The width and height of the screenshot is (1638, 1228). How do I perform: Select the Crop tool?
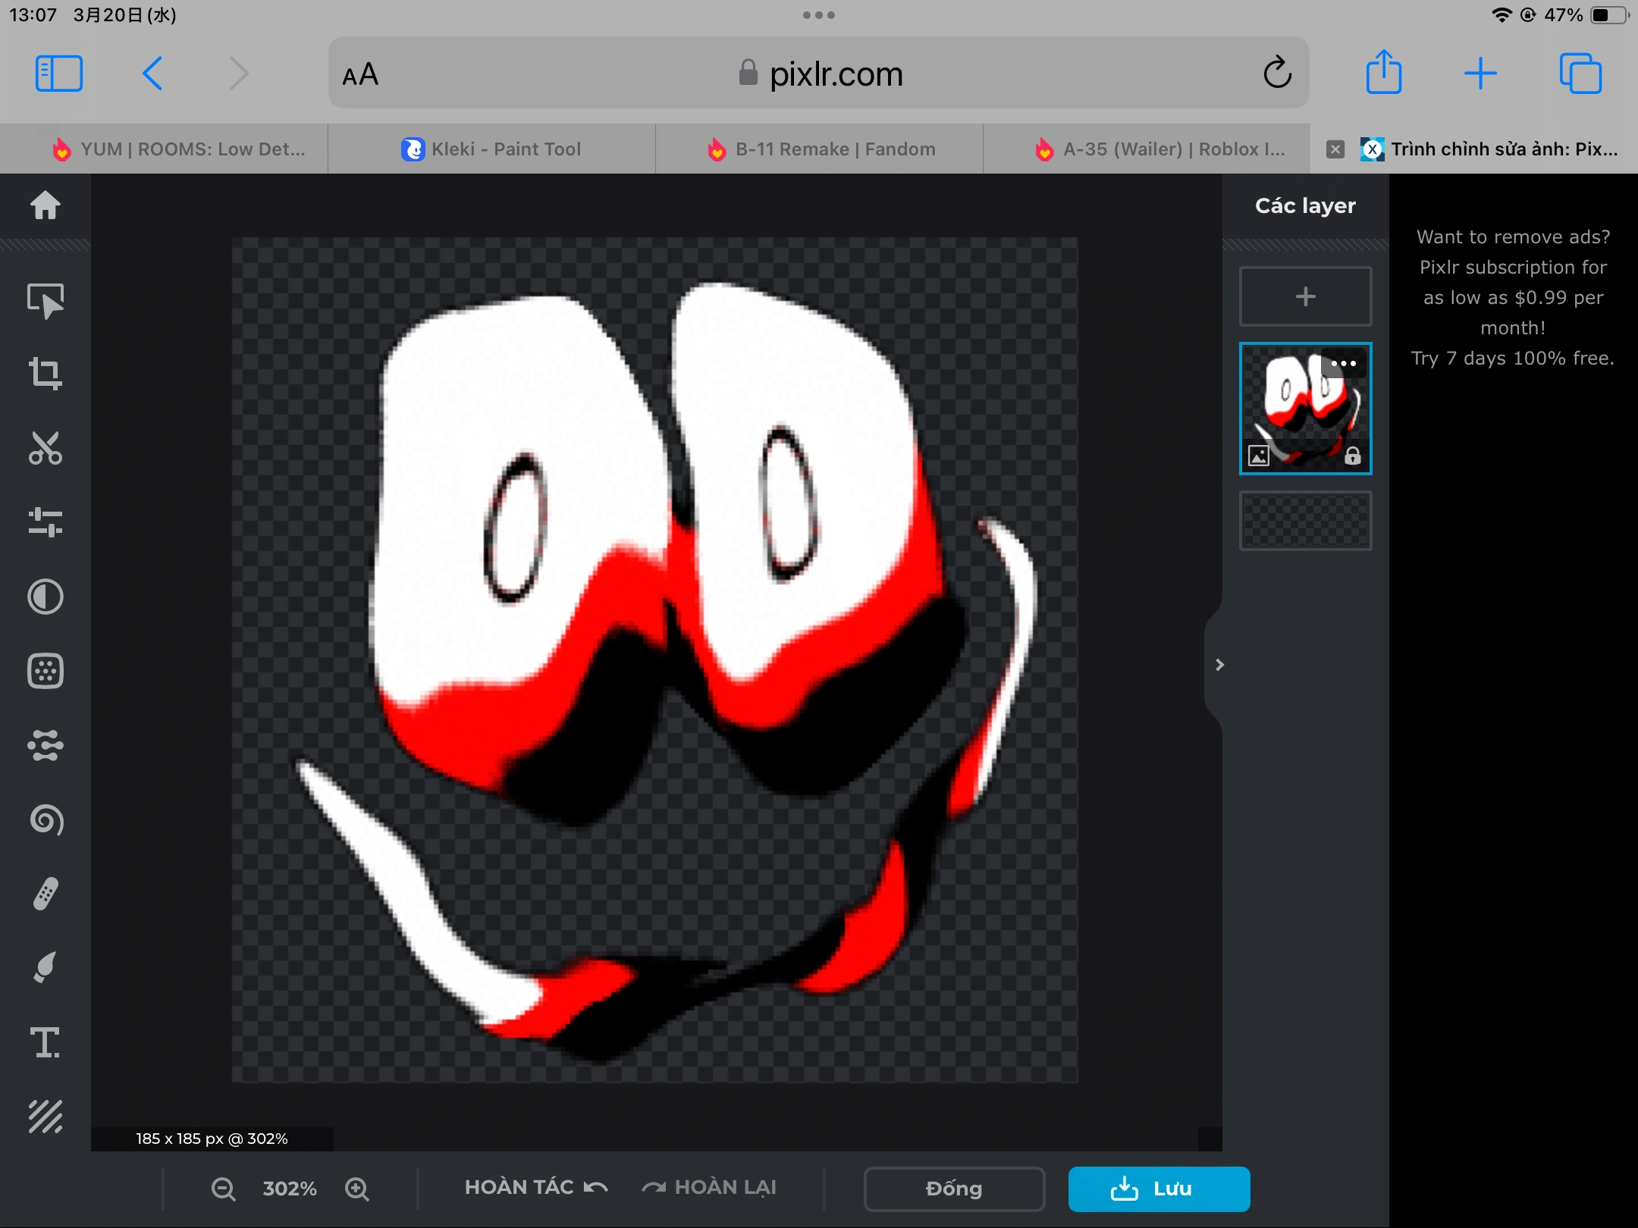coord(45,374)
